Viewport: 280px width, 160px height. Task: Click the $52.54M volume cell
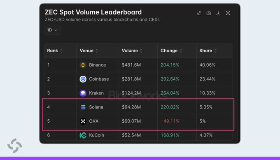click(x=131, y=135)
